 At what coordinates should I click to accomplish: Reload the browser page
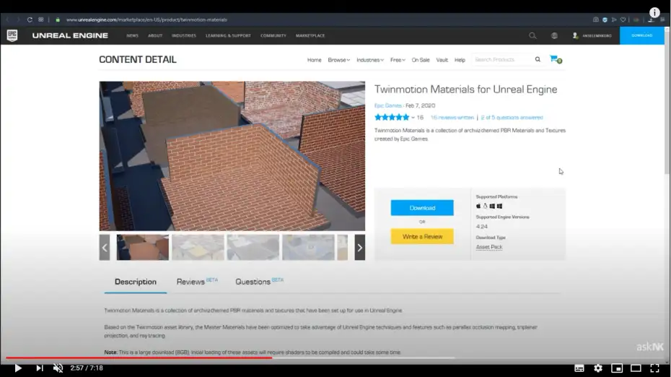pyautogui.click(x=30, y=19)
